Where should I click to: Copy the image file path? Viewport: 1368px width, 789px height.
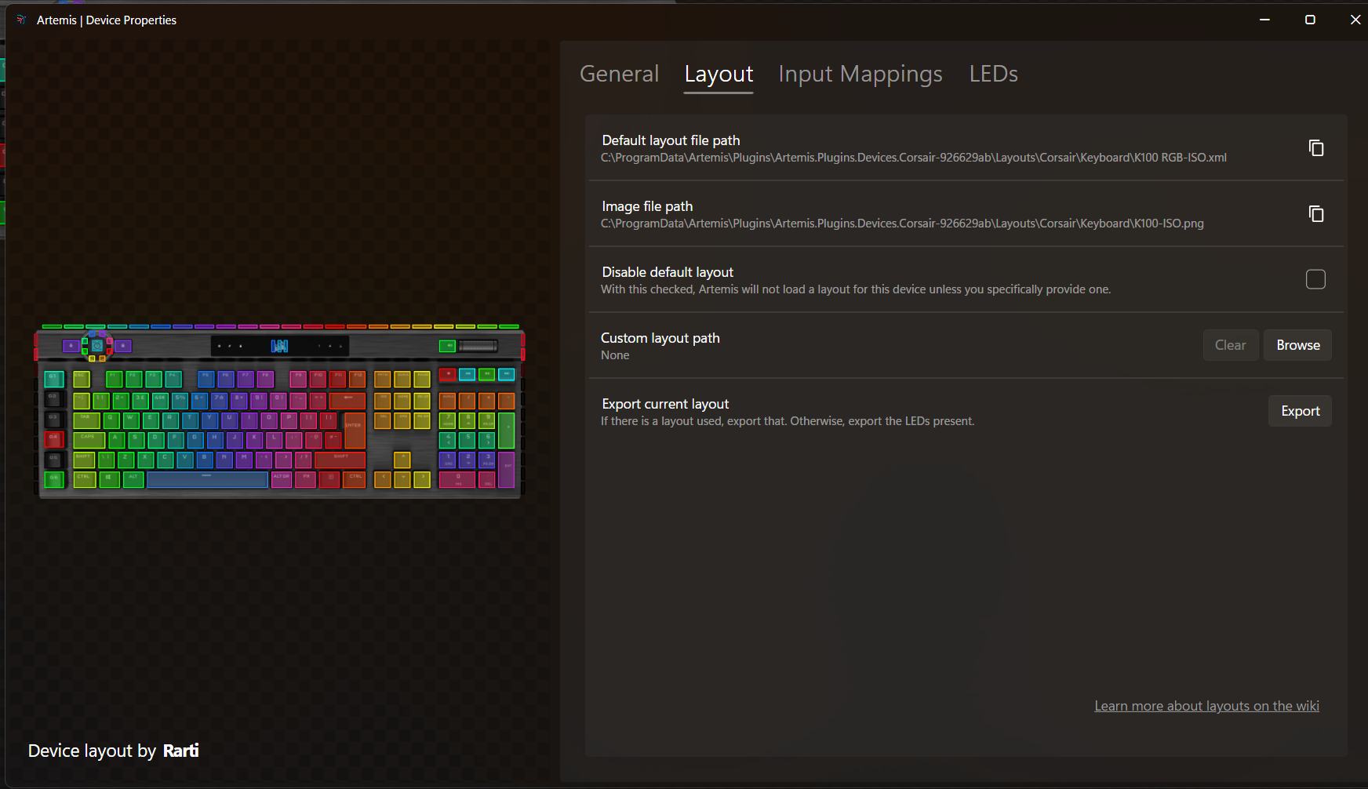1315,213
